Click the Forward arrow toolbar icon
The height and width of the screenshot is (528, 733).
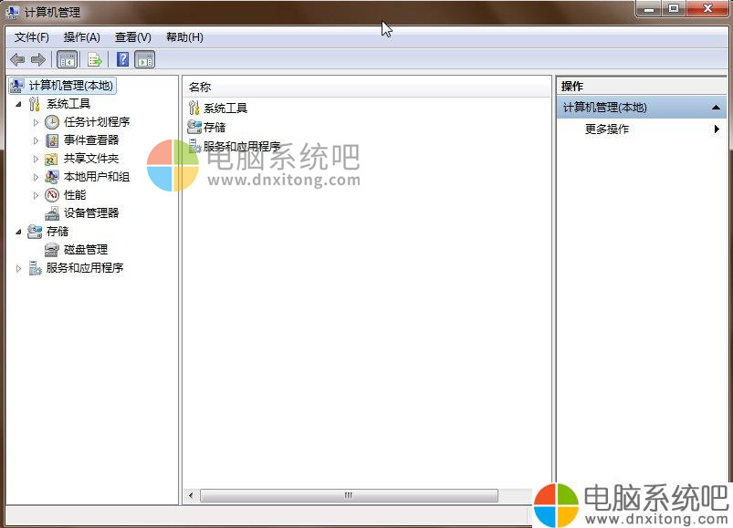point(37,59)
